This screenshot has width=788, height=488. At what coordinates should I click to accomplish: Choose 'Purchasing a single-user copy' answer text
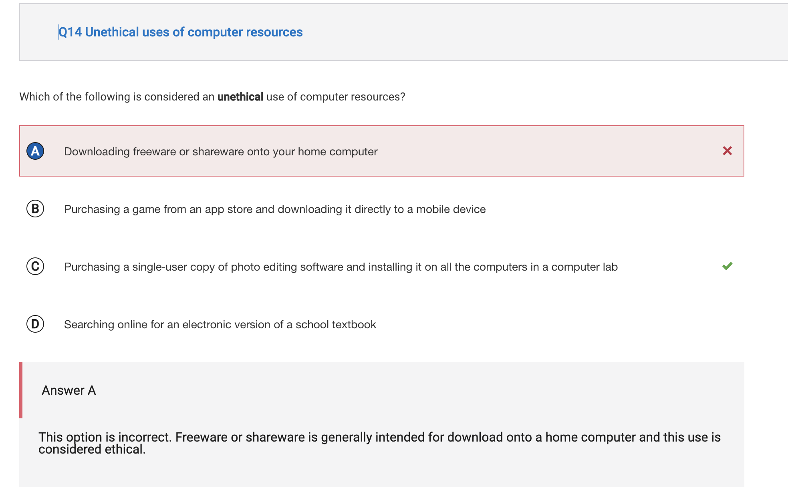point(341,267)
